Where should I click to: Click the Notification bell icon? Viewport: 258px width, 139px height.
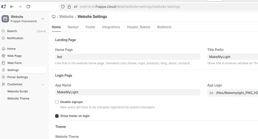coord(3,38)
